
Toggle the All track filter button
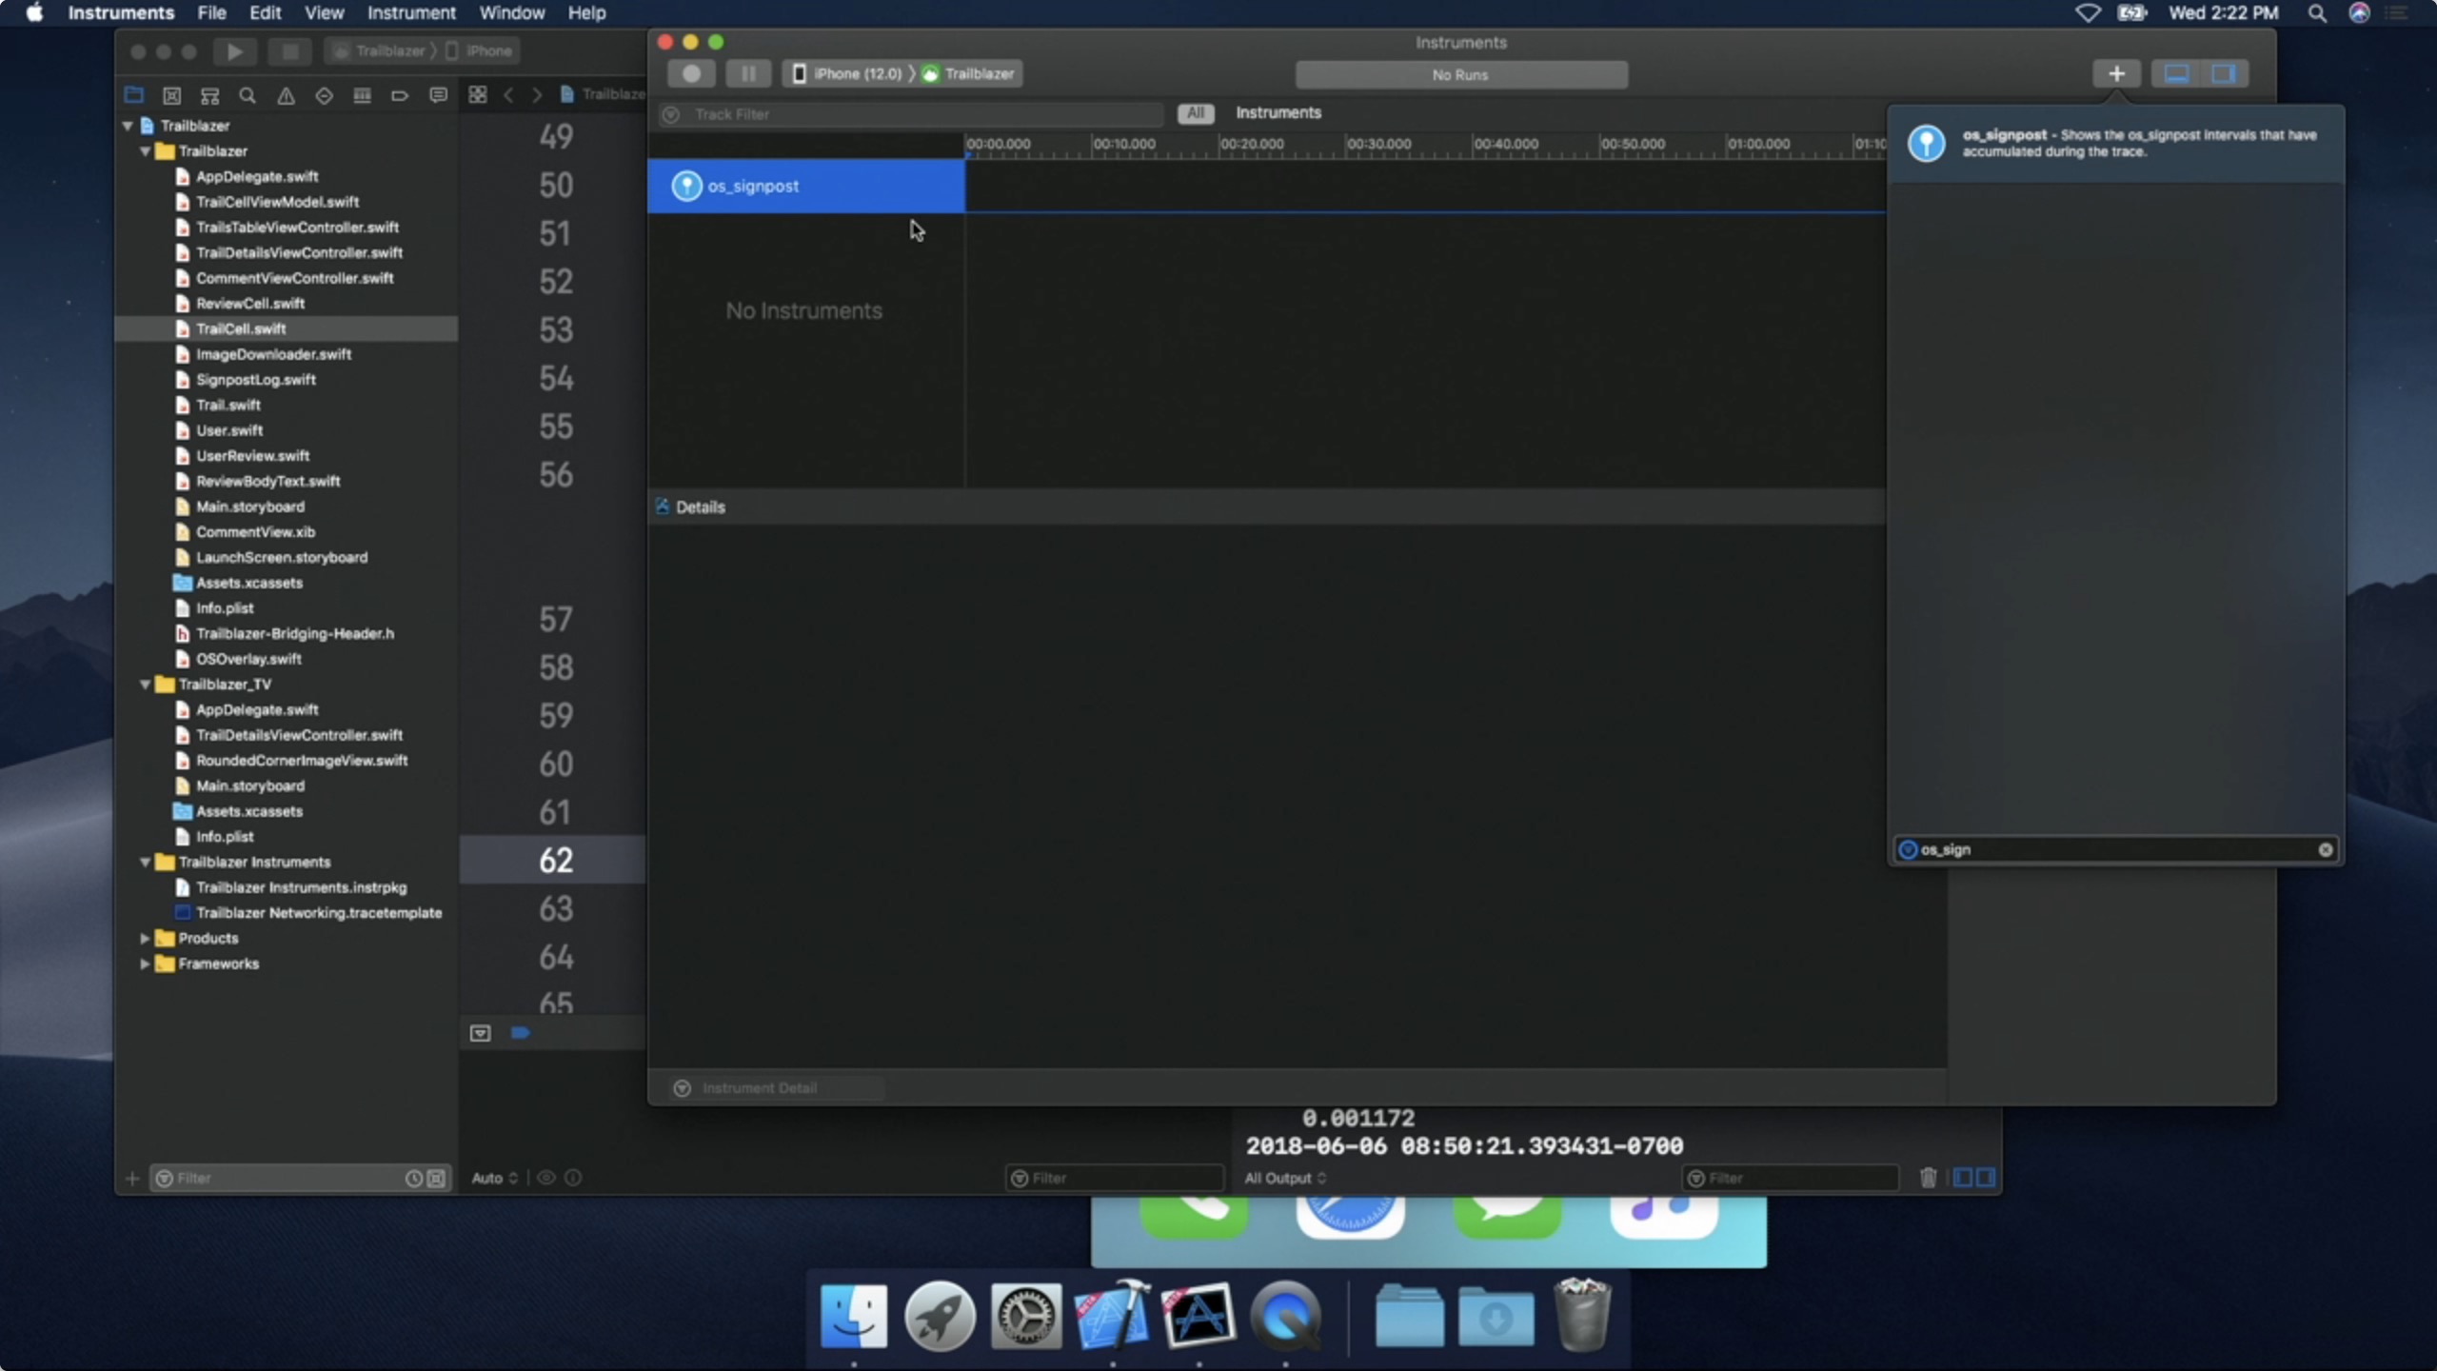pyautogui.click(x=1195, y=113)
